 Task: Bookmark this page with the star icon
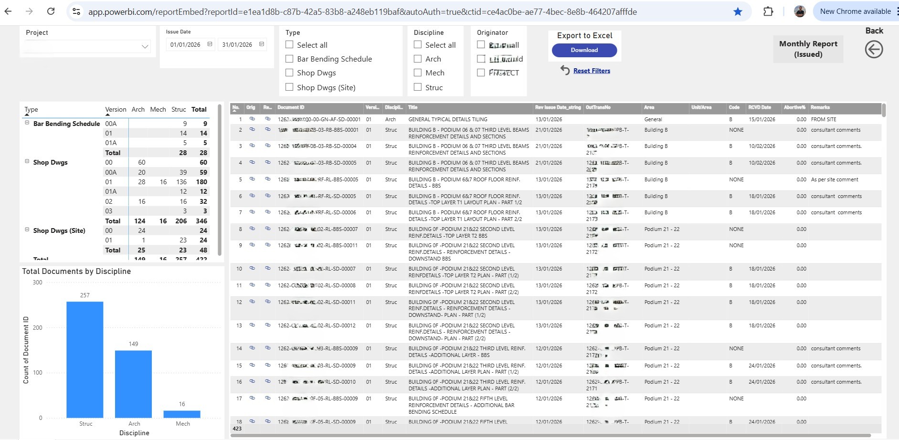pos(738,11)
